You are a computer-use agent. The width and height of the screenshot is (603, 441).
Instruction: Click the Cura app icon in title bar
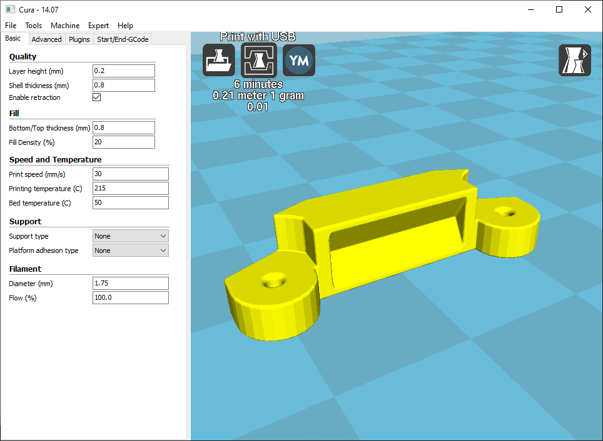click(x=11, y=9)
